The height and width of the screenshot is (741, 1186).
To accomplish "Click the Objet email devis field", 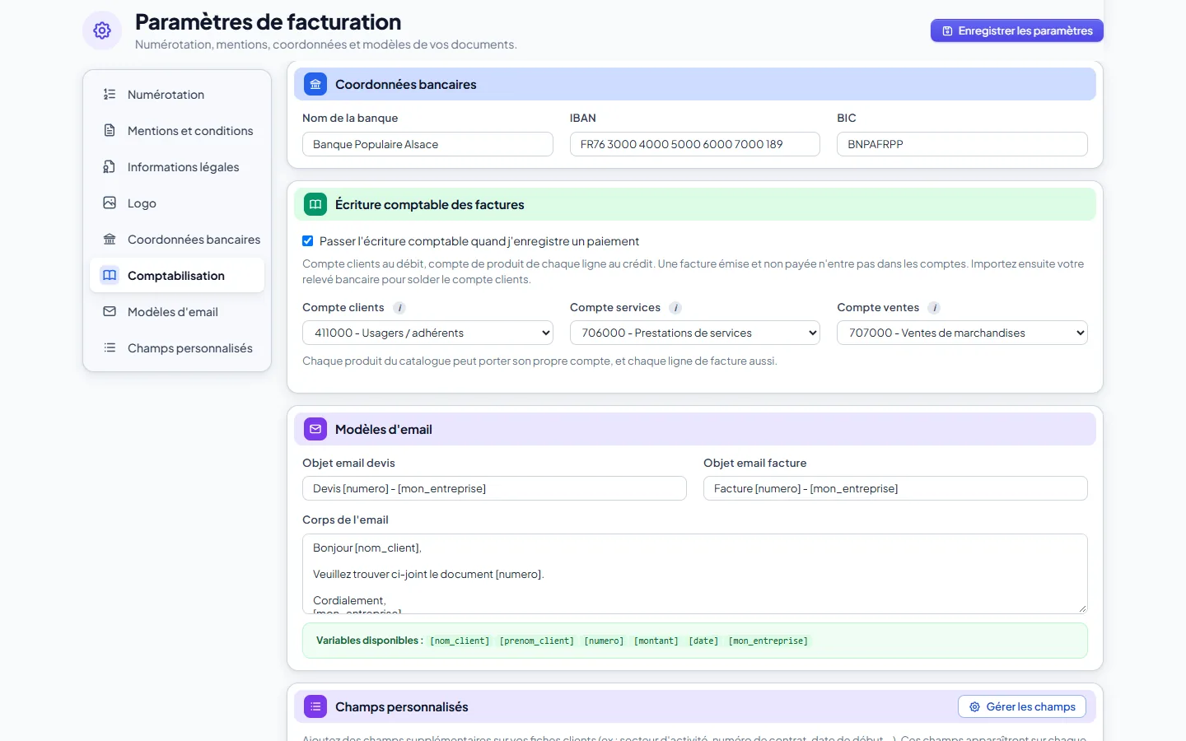I will click(x=494, y=488).
